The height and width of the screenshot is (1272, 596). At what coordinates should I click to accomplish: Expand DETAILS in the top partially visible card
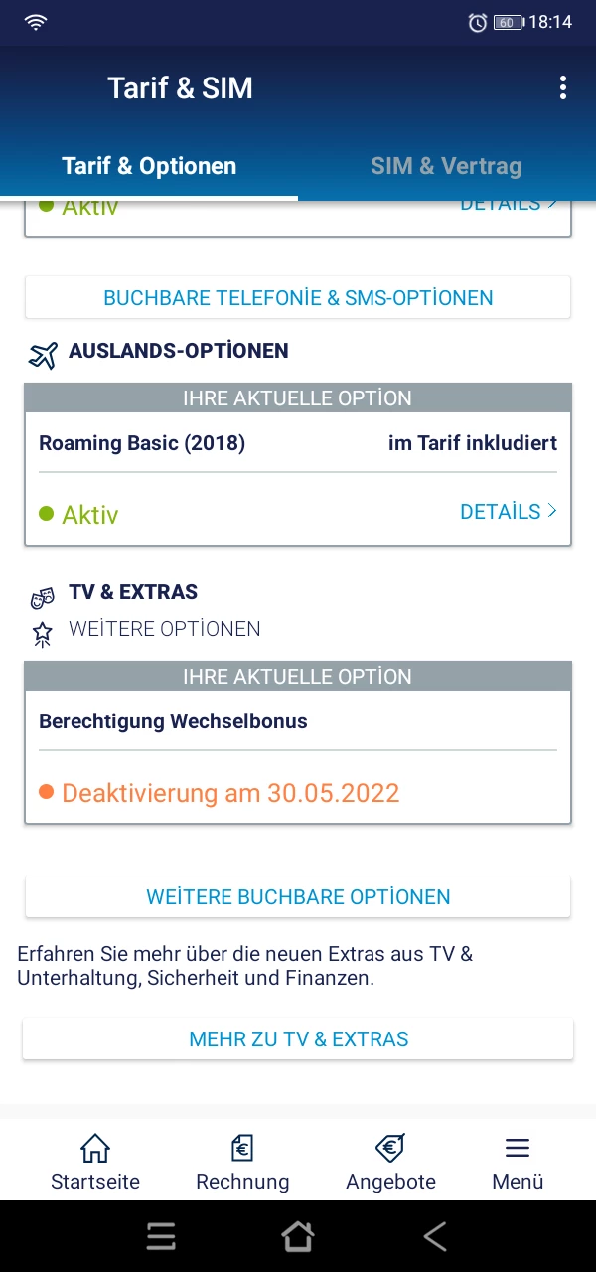[x=508, y=206]
